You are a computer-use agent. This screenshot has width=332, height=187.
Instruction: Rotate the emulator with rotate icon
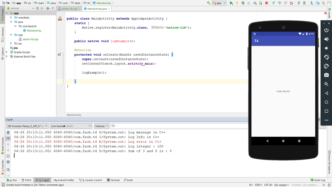tap(326, 57)
